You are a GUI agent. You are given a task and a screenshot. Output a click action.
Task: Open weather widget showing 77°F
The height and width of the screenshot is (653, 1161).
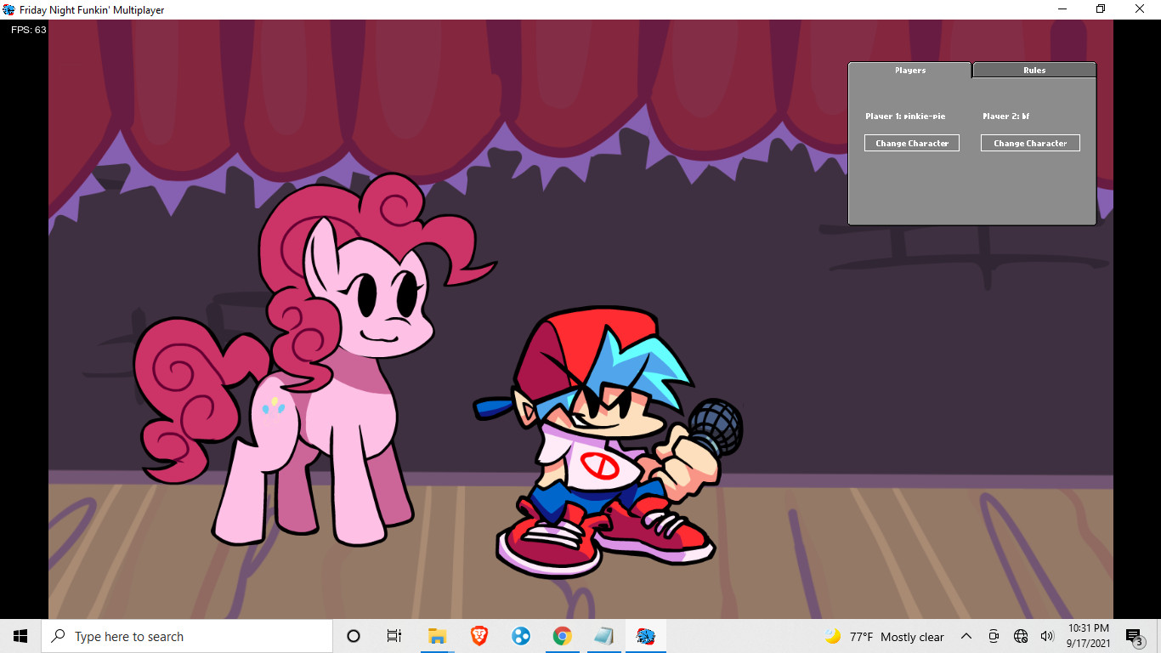pyautogui.click(x=884, y=637)
